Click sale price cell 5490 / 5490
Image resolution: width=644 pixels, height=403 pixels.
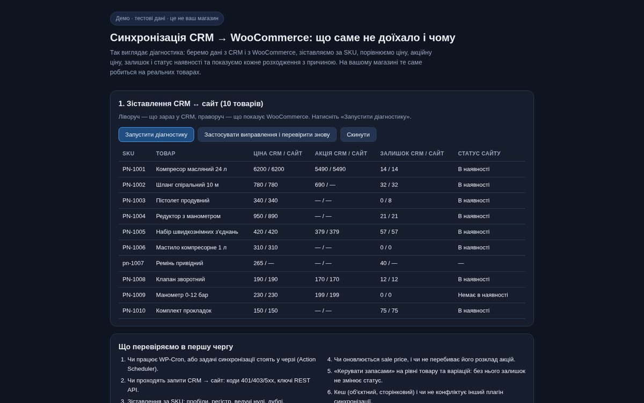point(331,169)
